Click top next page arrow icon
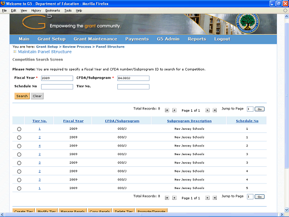 click(208, 110)
